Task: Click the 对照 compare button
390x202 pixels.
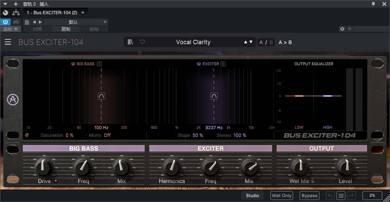Action: tap(37, 29)
